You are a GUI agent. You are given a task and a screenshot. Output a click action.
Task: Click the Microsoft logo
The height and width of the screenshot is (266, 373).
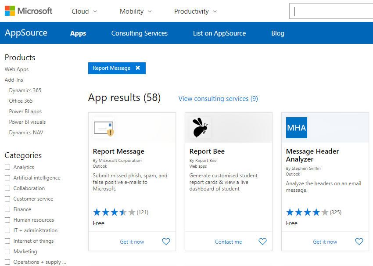coord(29,11)
